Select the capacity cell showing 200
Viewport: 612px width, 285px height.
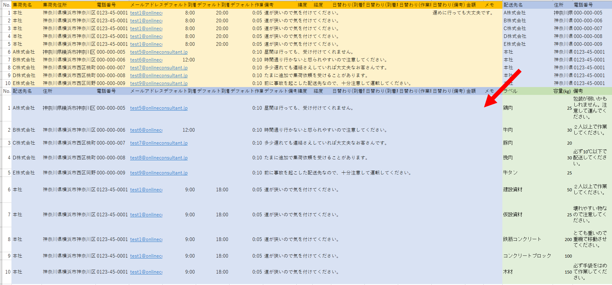pyautogui.click(x=568, y=240)
